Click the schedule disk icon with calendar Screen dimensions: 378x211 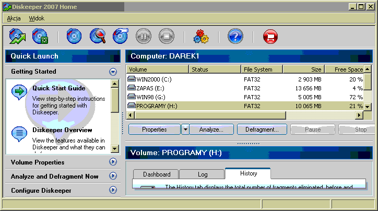pyautogui.click(x=40, y=37)
